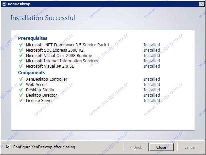This screenshot has height=155, width=206.
Task: Click the Components heading
Action: pos(31,73)
